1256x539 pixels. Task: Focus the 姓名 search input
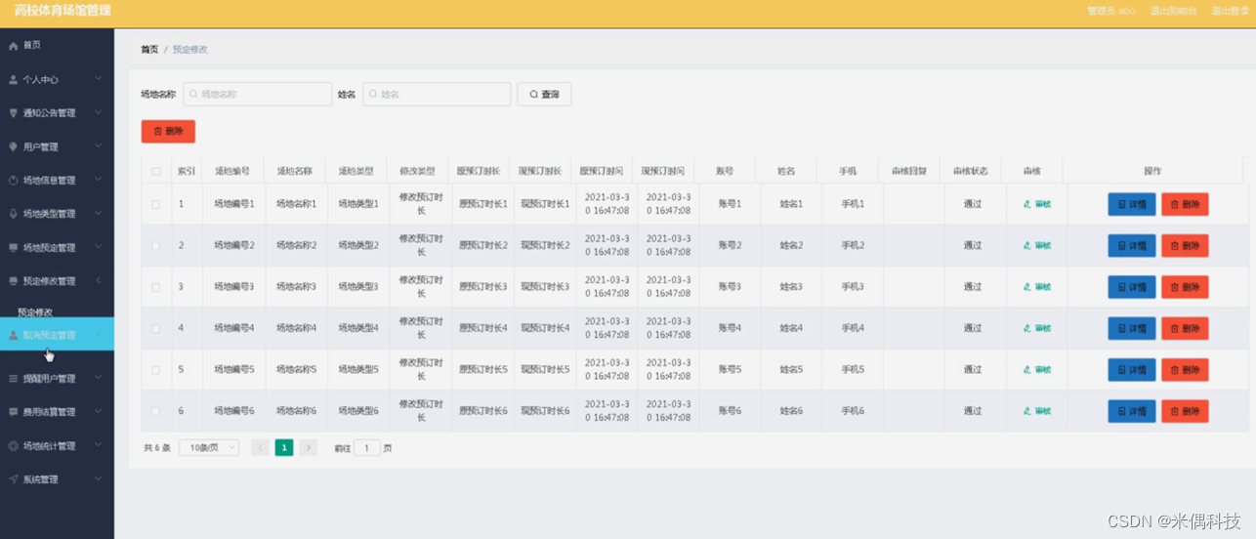click(x=437, y=95)
